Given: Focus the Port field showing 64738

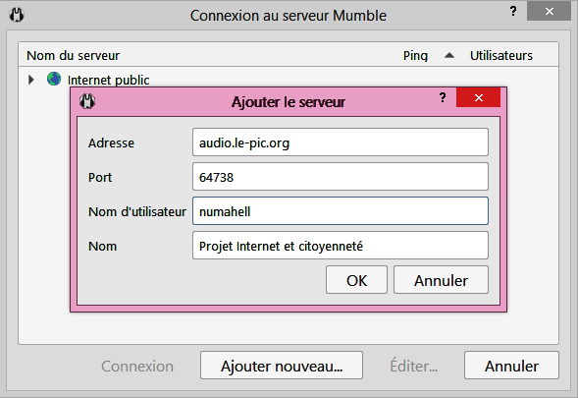Looking at the screenshot, I should pos(341,177).
